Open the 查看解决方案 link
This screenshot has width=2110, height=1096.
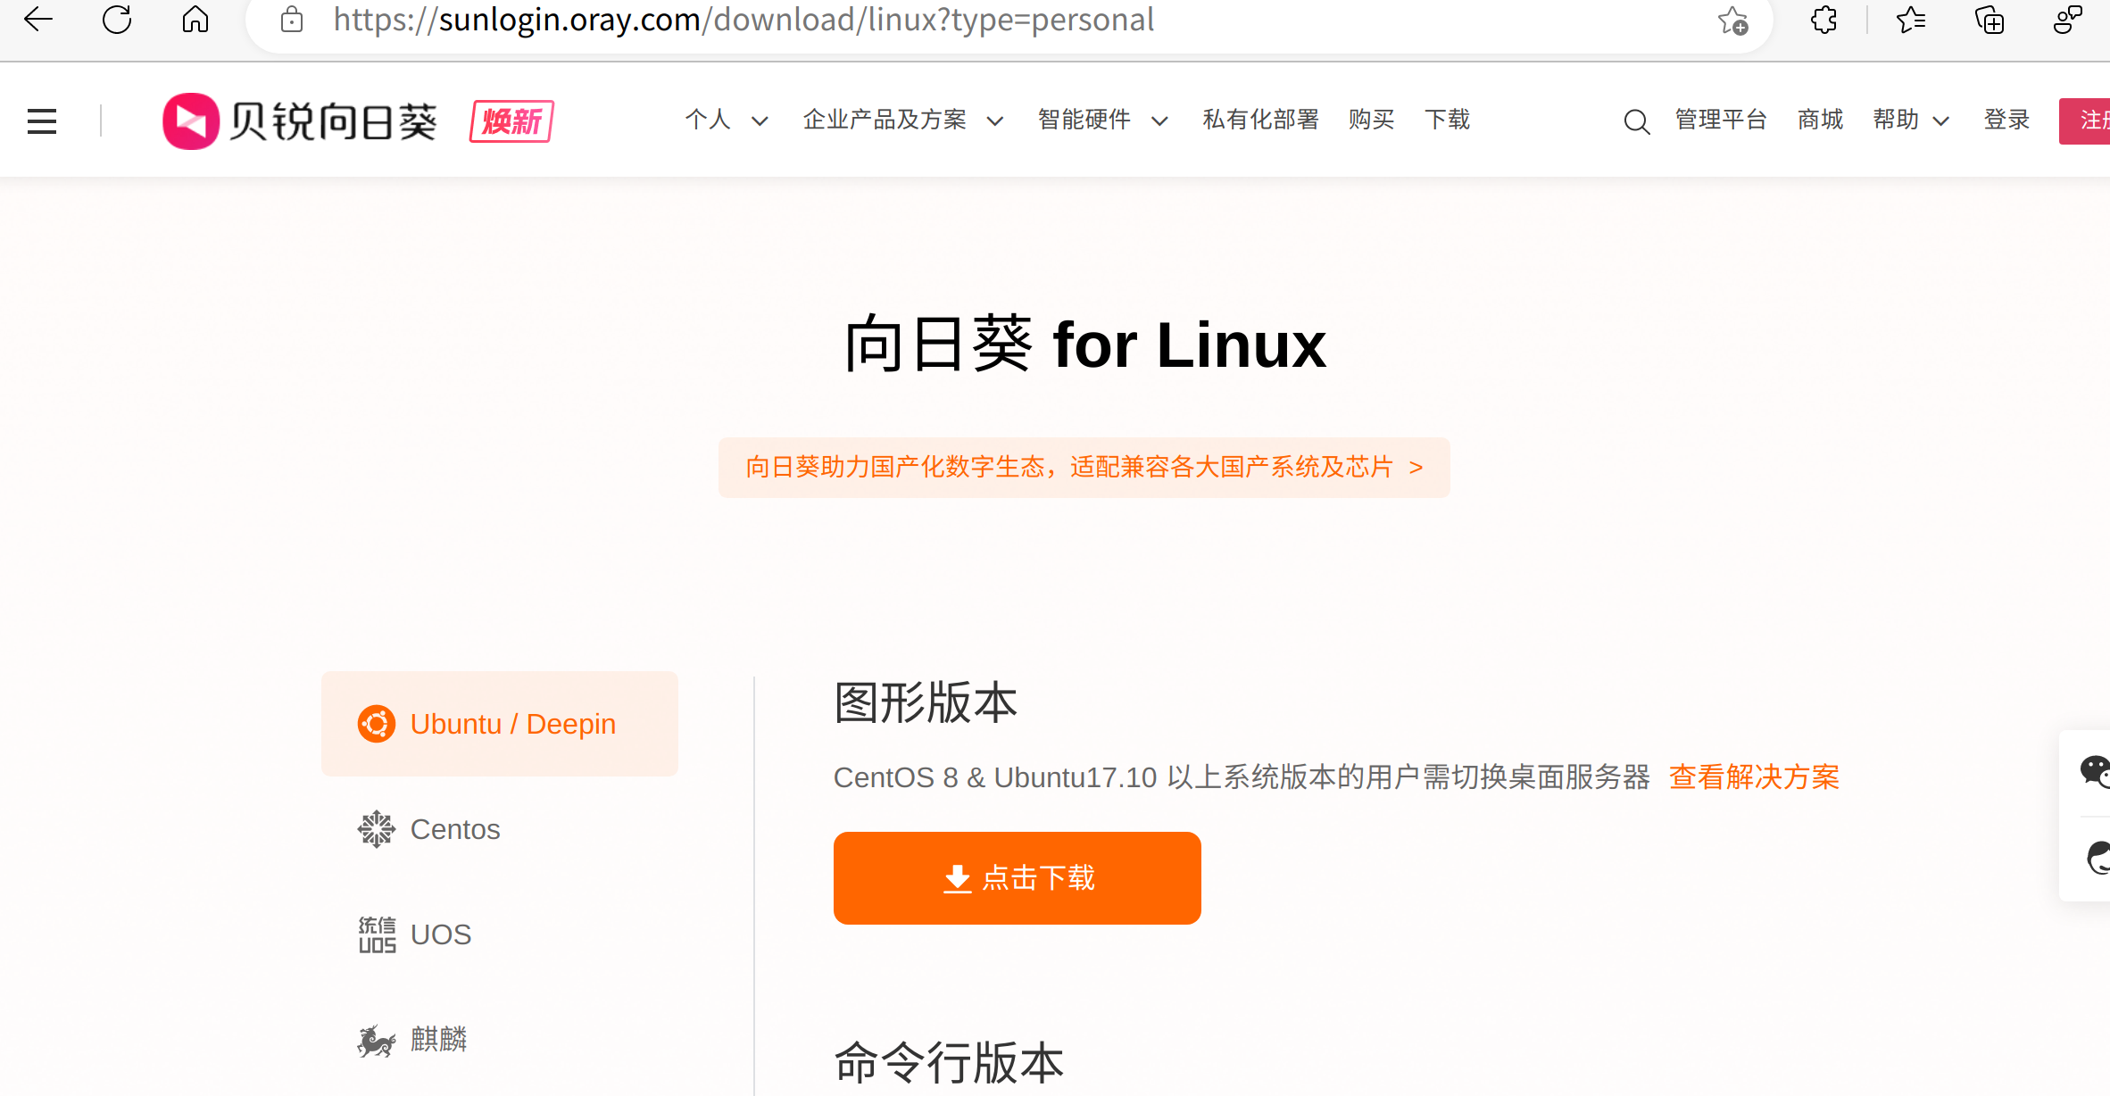click(1754, 777)
